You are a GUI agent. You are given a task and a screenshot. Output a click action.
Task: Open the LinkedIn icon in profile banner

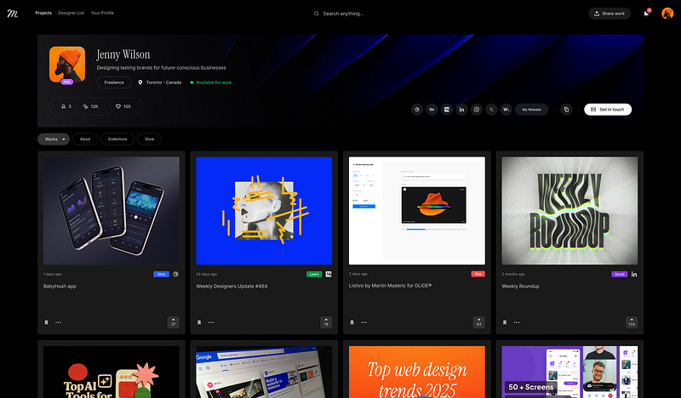(x=461, y=110)
